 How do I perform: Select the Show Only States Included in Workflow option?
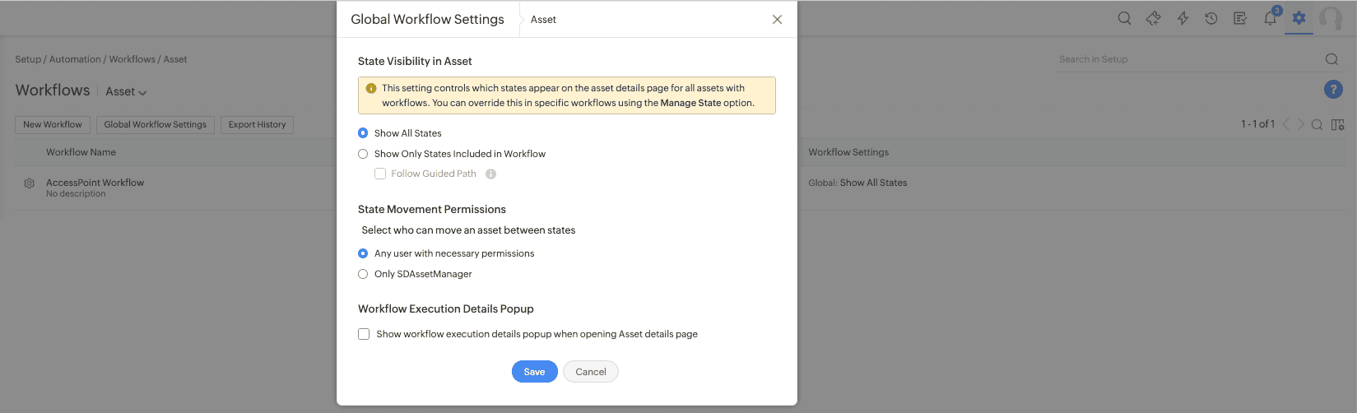click(x=363, y=154)
